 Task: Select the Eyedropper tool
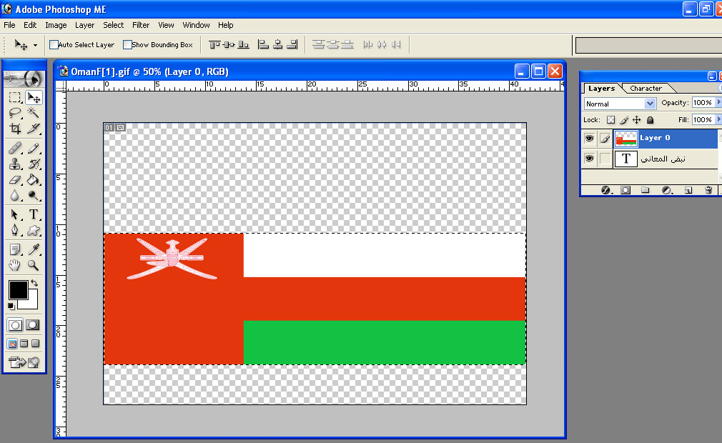click(x=33, y=250)
